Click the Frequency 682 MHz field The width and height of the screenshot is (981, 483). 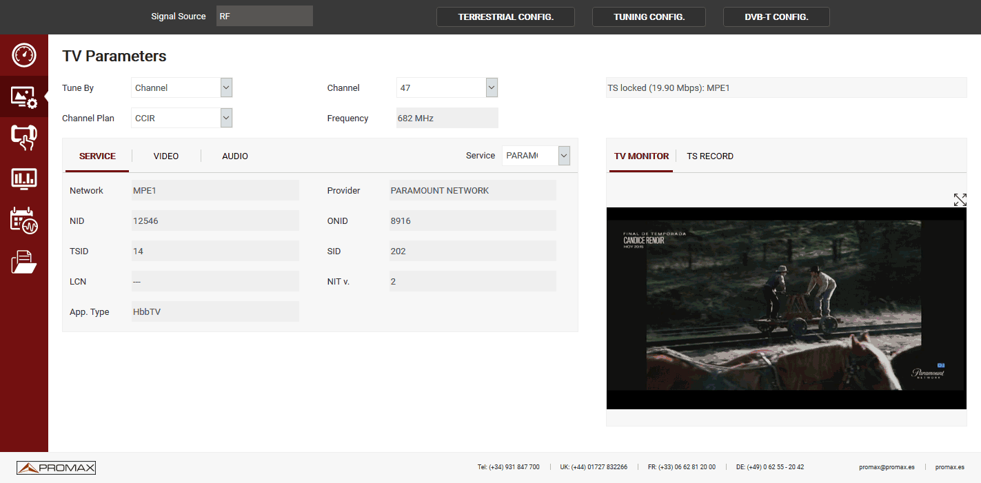[x=447, y=118]
